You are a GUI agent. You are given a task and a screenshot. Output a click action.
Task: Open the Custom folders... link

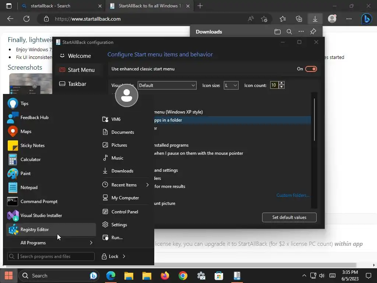tap(293, 195)
